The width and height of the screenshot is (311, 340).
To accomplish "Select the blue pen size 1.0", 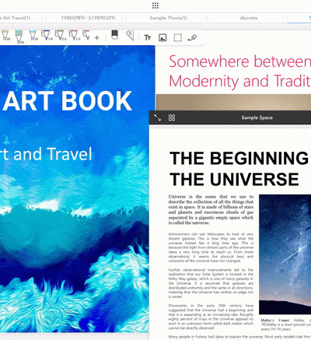I will (47, 35).
